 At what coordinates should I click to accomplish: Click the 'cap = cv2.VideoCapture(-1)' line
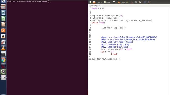click(107, 16)
